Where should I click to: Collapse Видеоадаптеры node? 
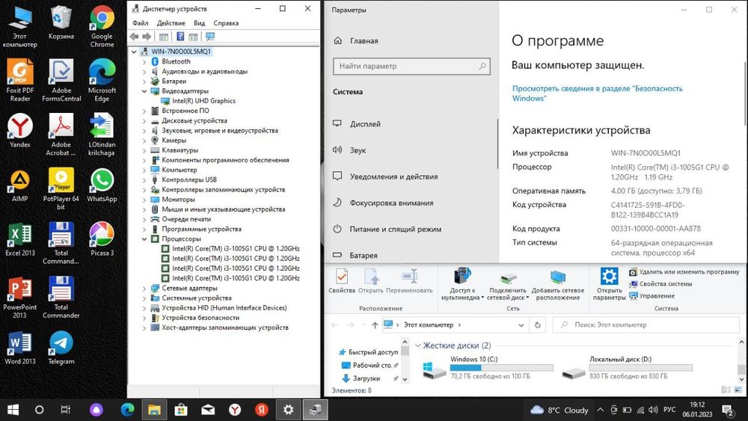[x=144, y=91]
